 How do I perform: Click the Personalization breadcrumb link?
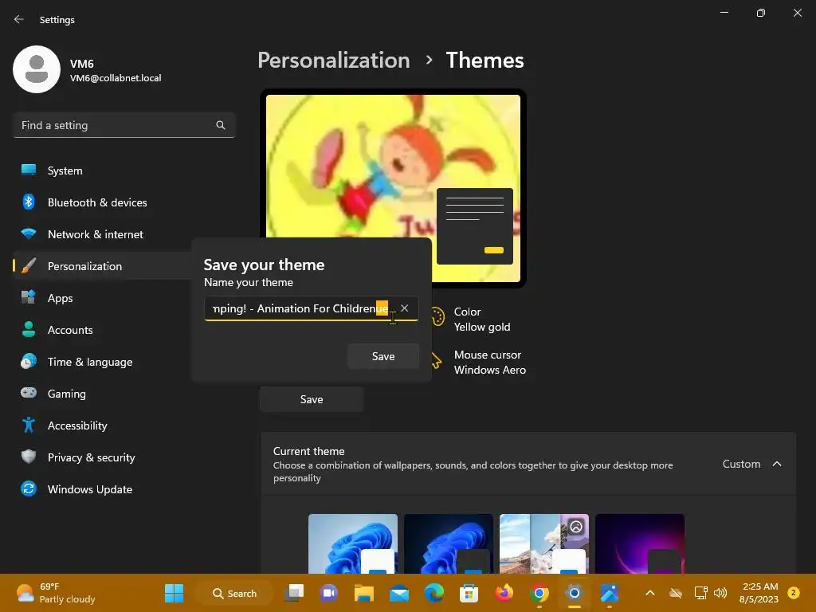334,61
